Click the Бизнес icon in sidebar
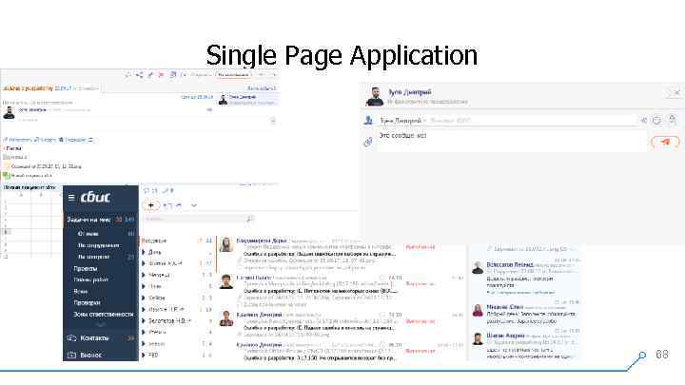The width and height of the screenshot is (685, 385). (71, 356)
